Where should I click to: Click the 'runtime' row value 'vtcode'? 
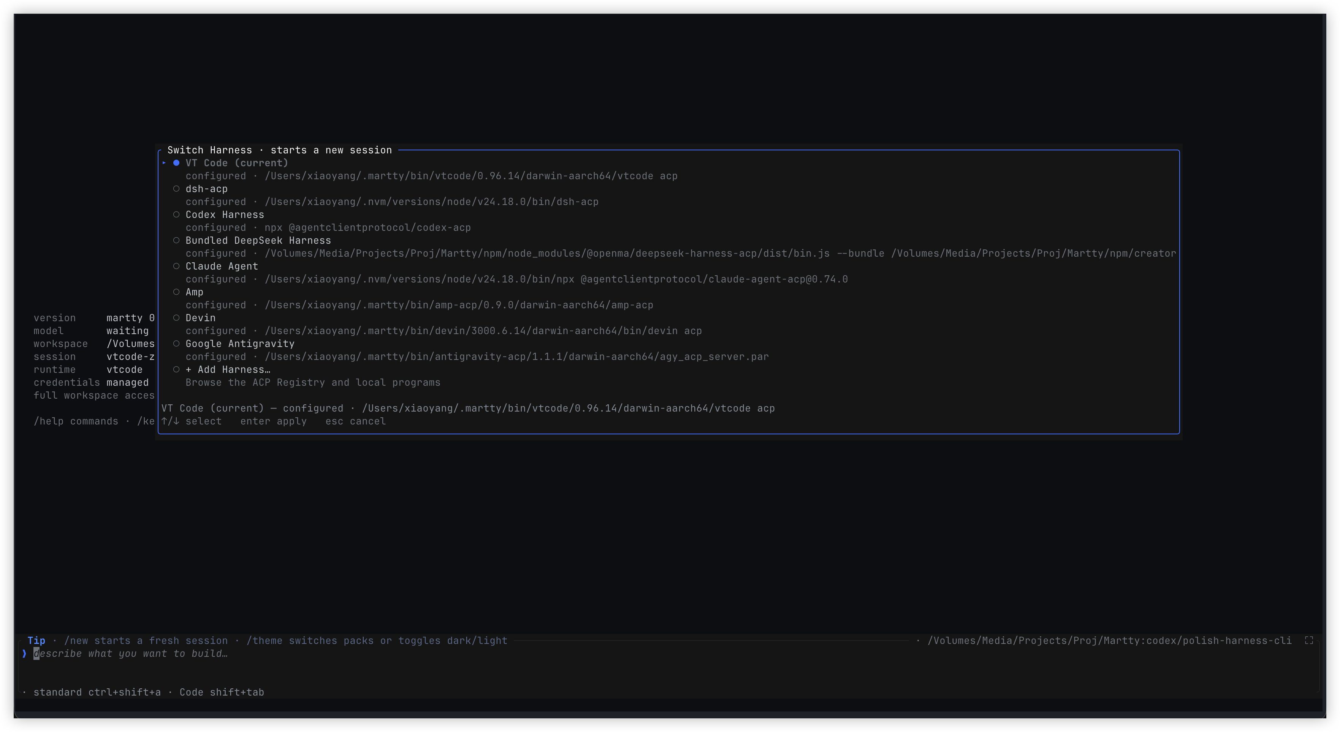124,369
